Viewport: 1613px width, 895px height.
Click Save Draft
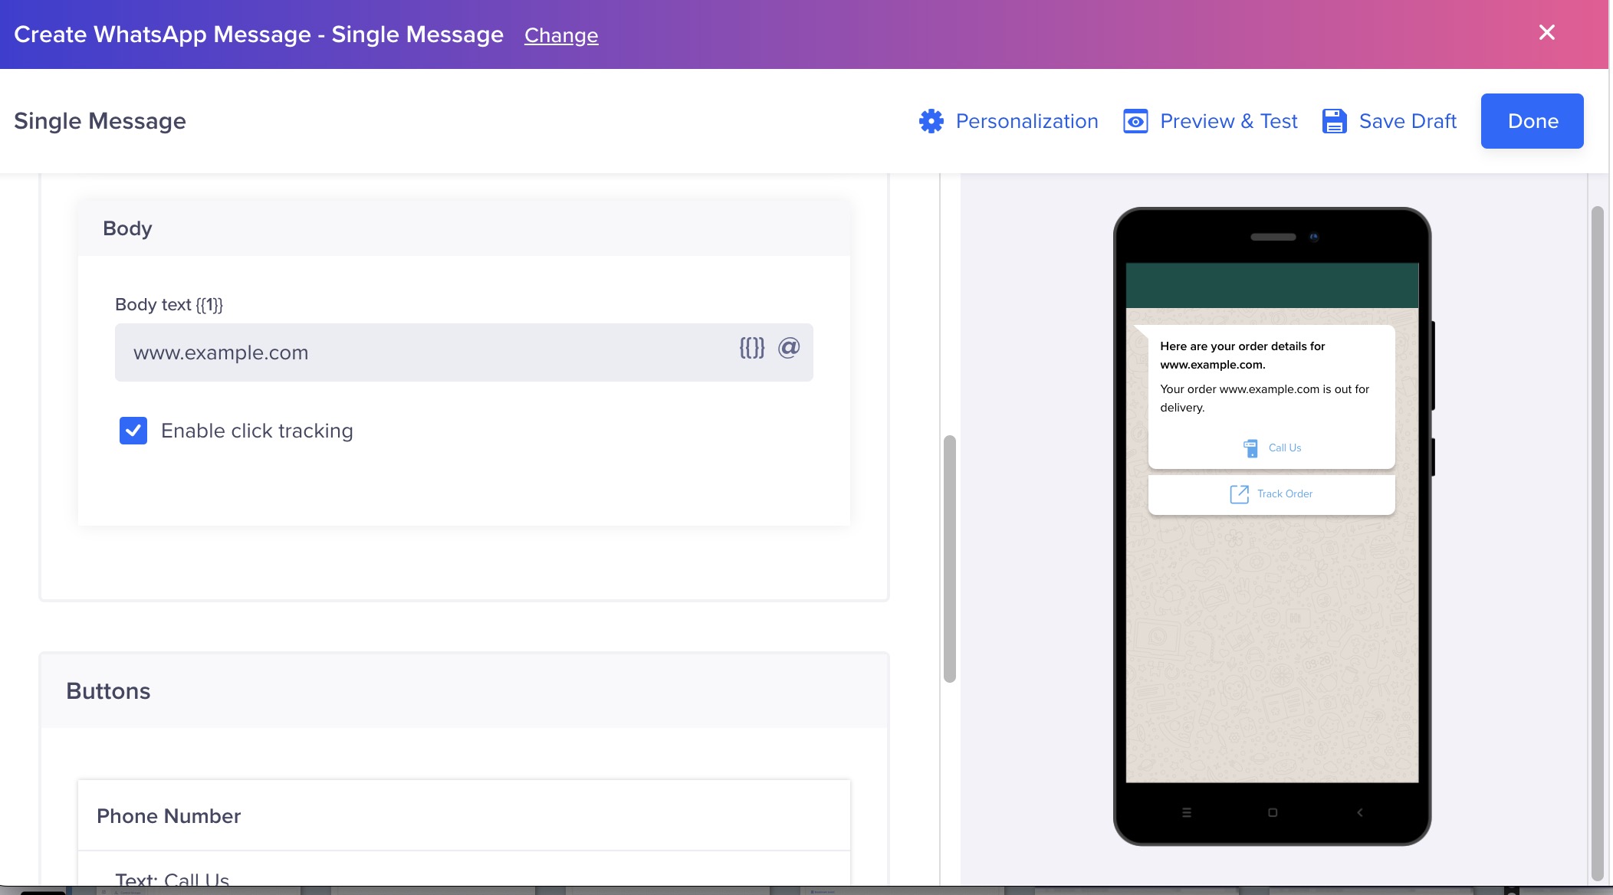pos(1390,121)
